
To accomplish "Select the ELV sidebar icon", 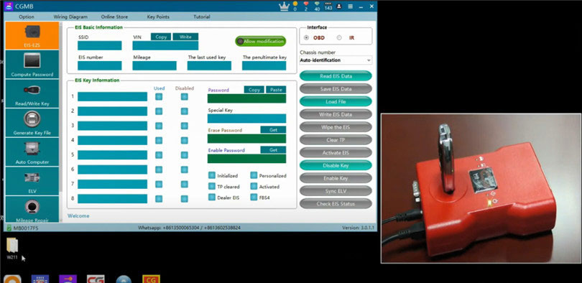I will click(32, 182).
